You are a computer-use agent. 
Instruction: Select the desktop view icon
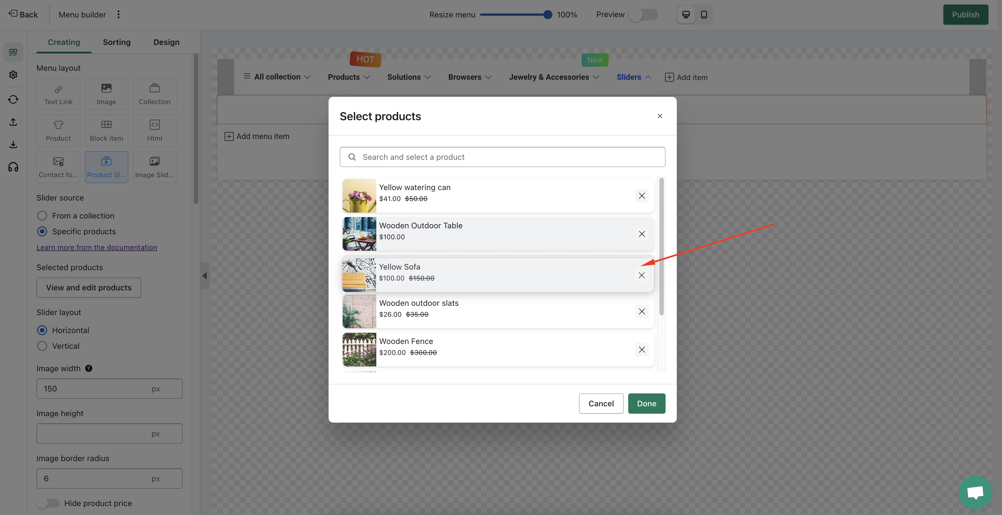point(686,15)
